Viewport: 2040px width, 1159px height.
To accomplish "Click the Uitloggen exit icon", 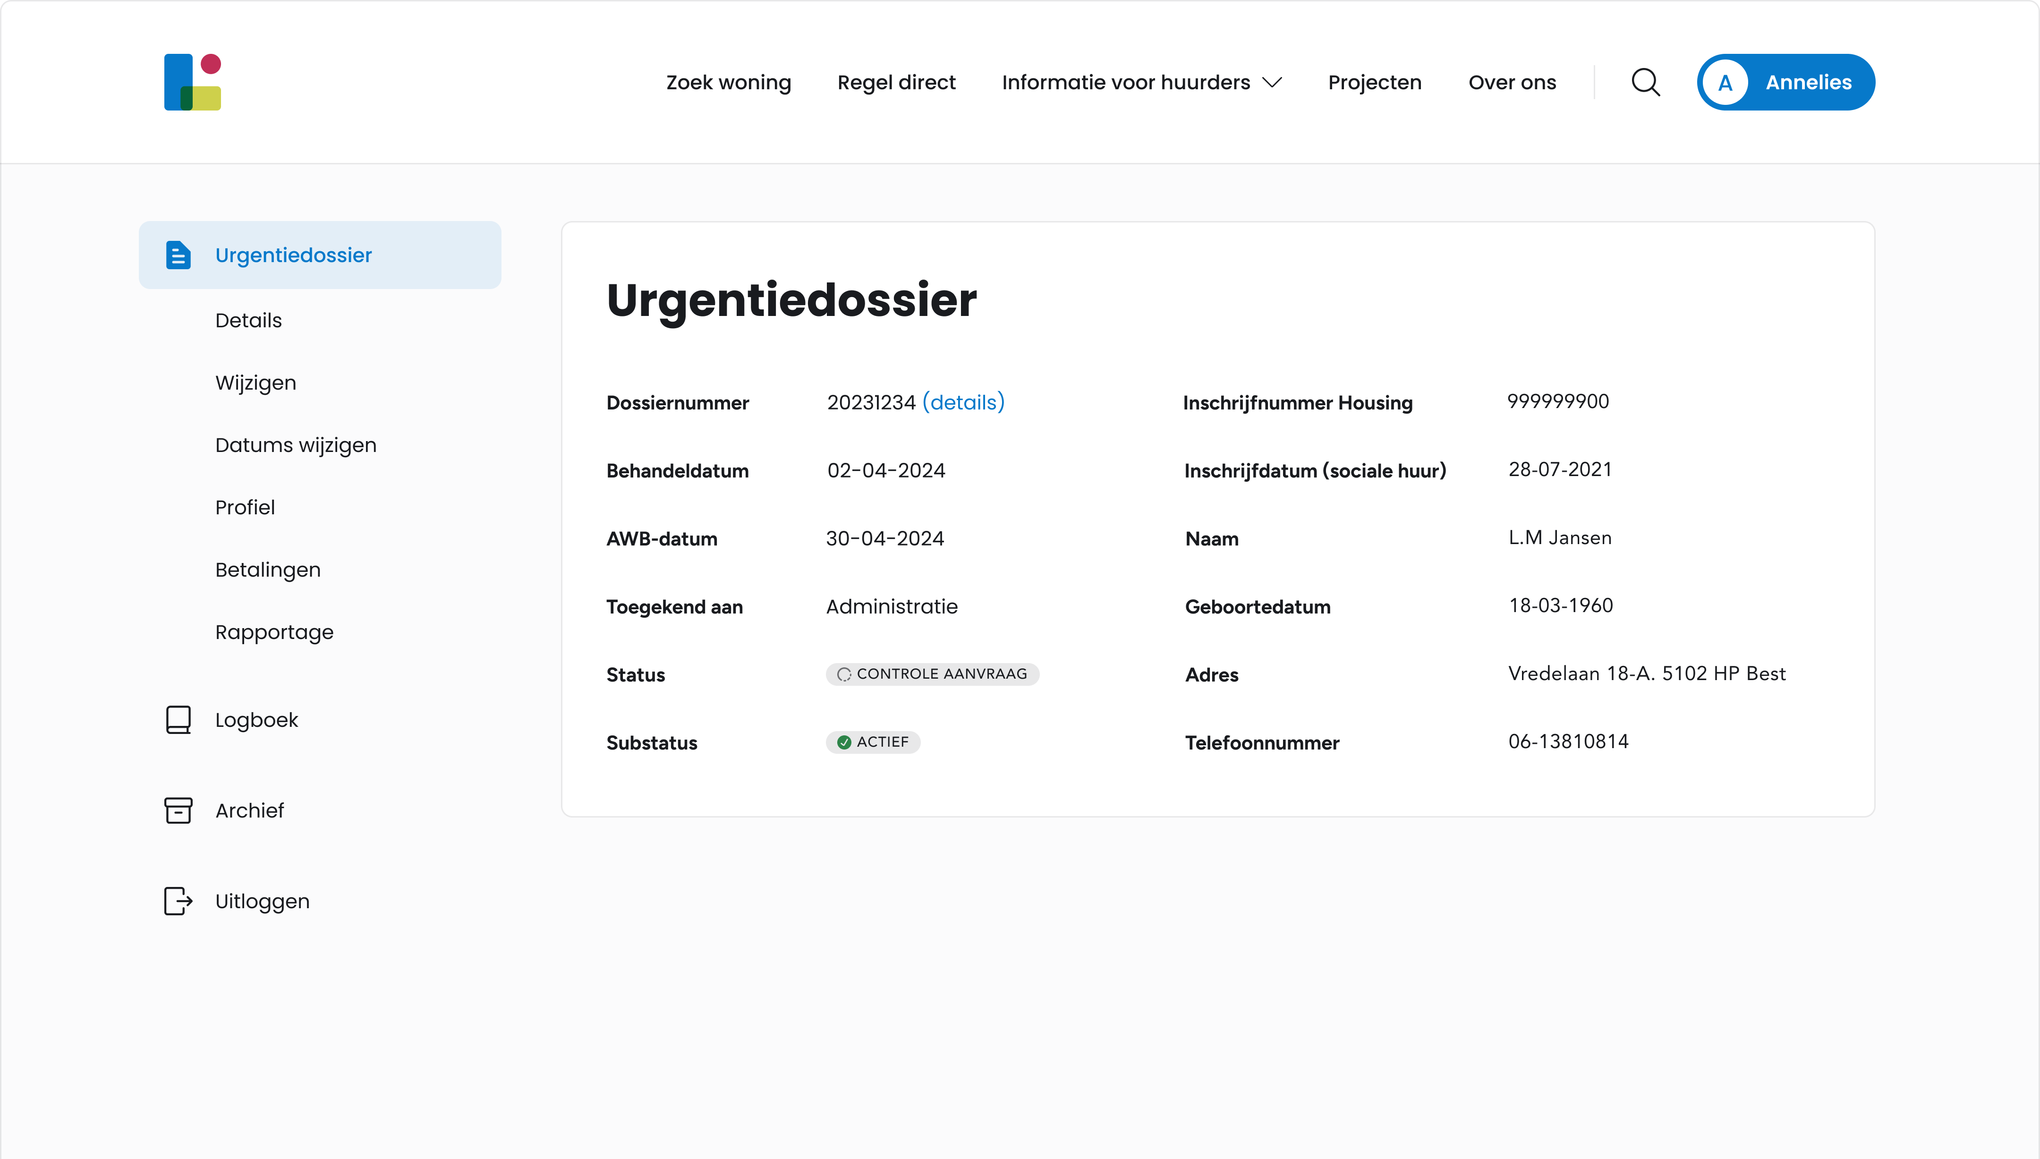I will point(178,901).
